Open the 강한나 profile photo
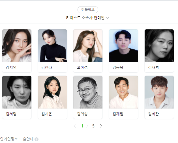 tap(52, 46)
